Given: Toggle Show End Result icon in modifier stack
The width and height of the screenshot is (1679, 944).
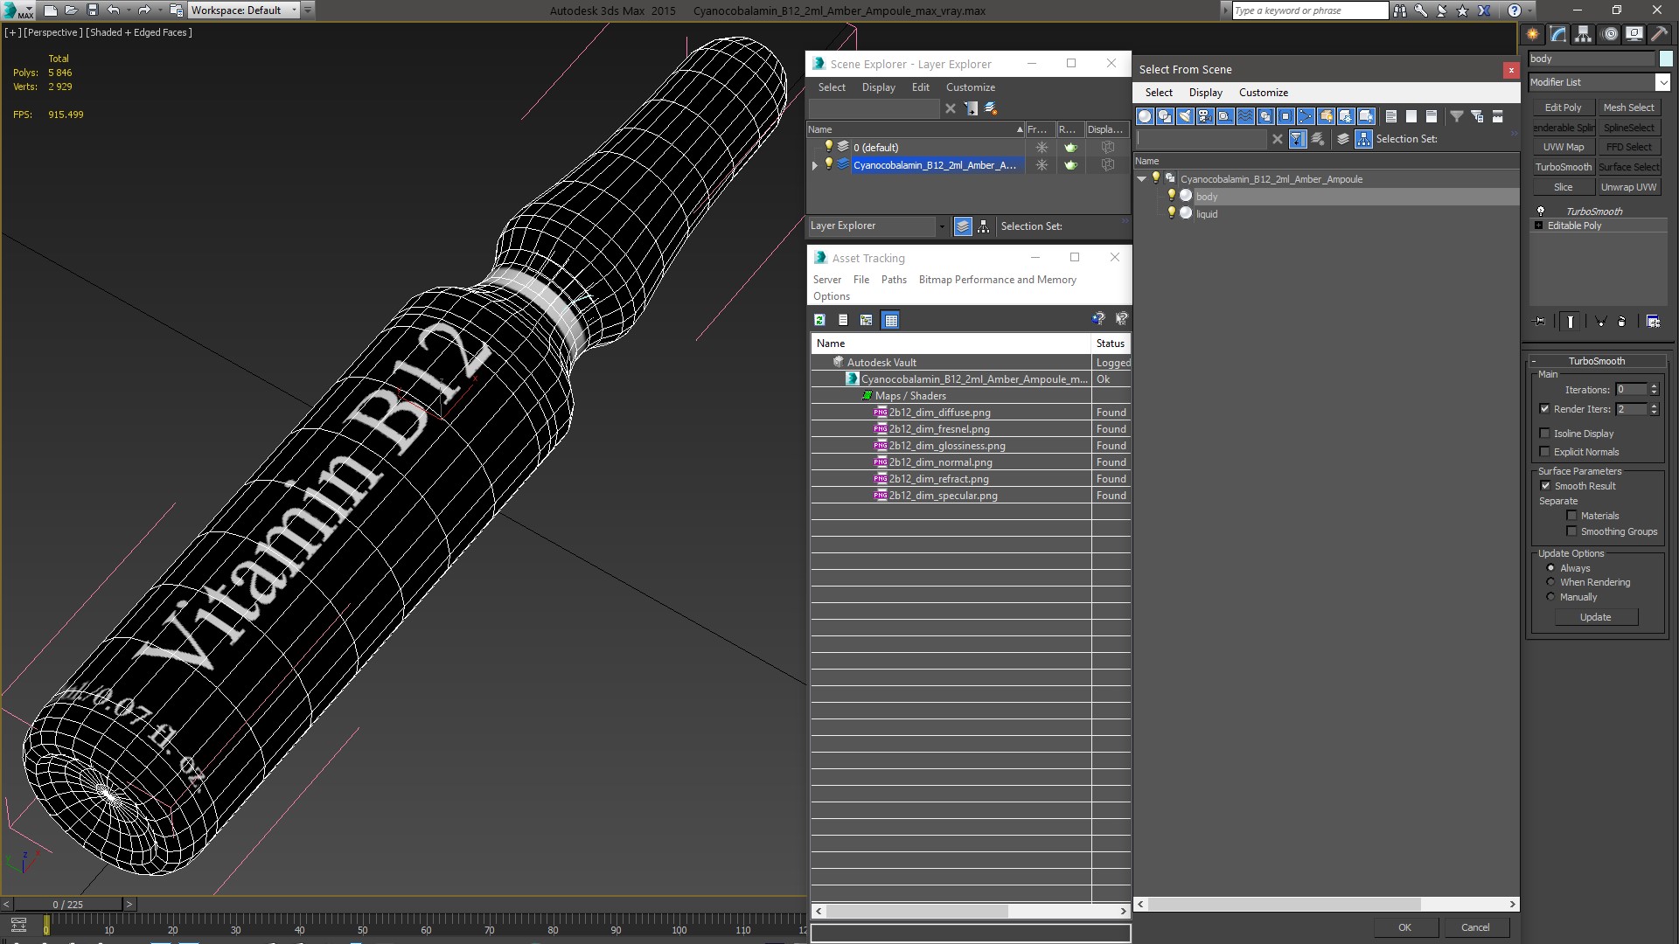Looking at the screenshot, I should tap(1571, 322).
